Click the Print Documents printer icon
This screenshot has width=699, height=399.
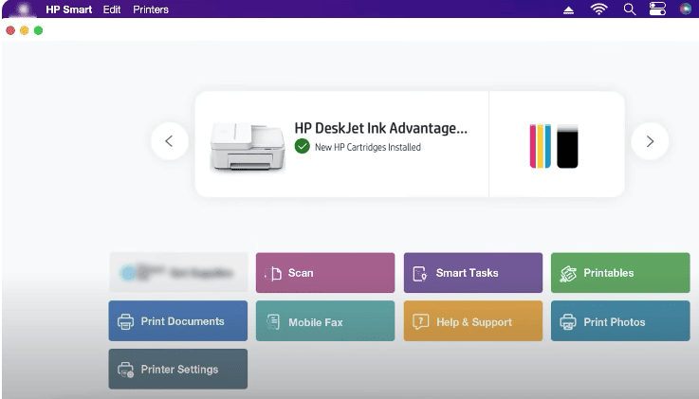click(125, 322)
